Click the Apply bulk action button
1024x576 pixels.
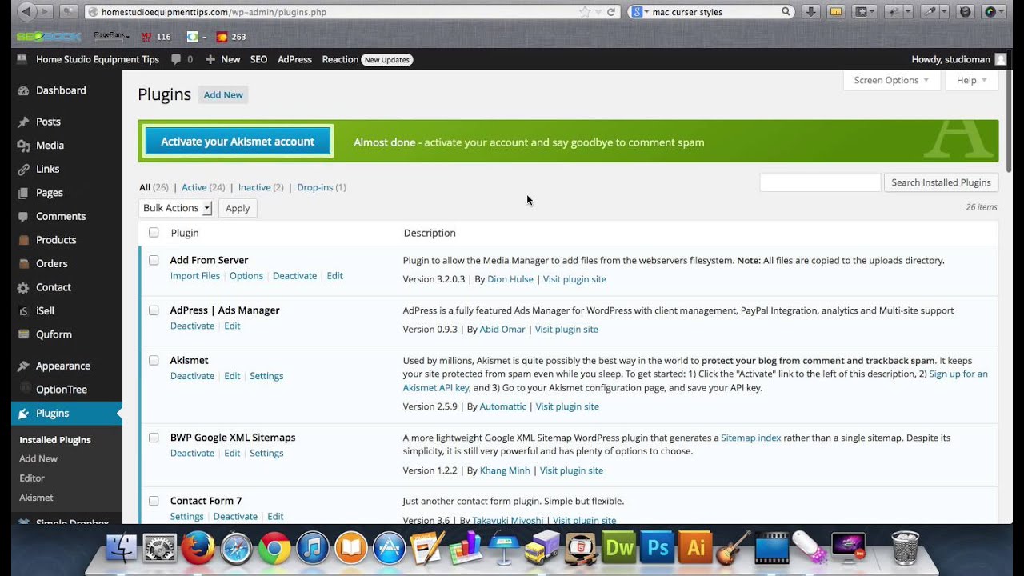click(238, 208)
